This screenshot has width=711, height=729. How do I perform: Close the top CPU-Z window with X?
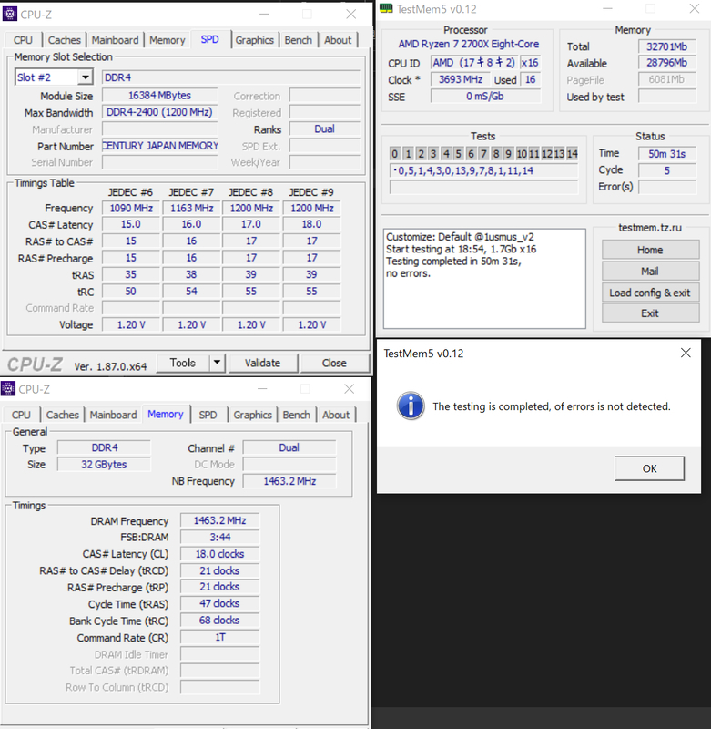(351, 14)
